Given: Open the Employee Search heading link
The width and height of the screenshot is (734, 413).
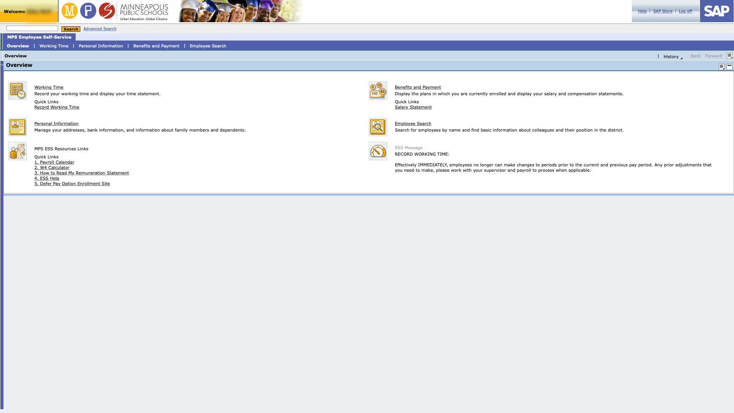Looking at the screenshot, I should point(413,124).
